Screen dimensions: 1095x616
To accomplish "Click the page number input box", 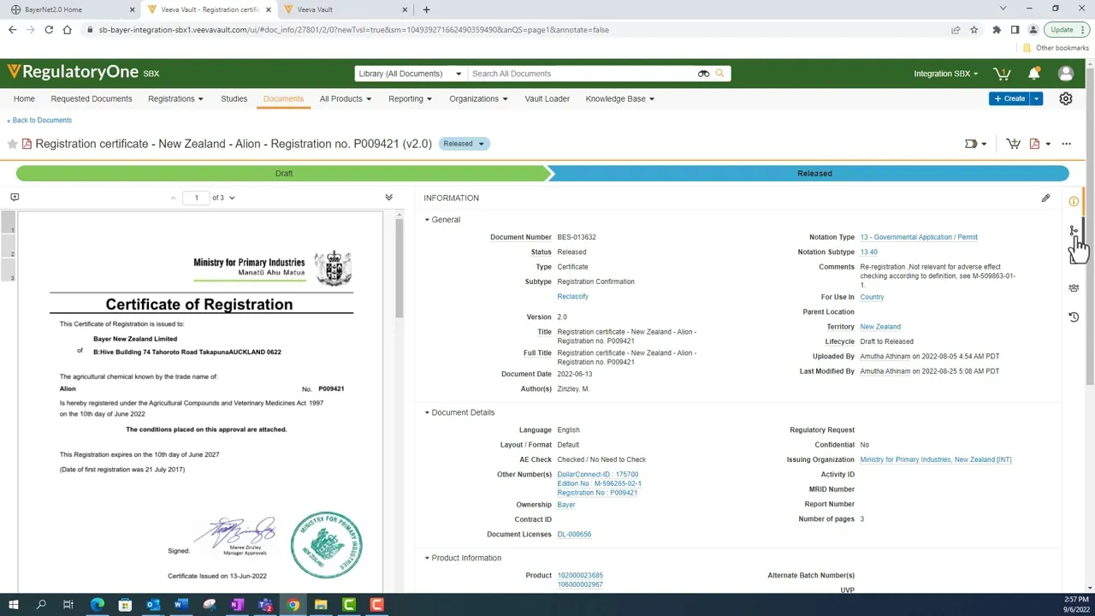I will [x=196, y=198].
